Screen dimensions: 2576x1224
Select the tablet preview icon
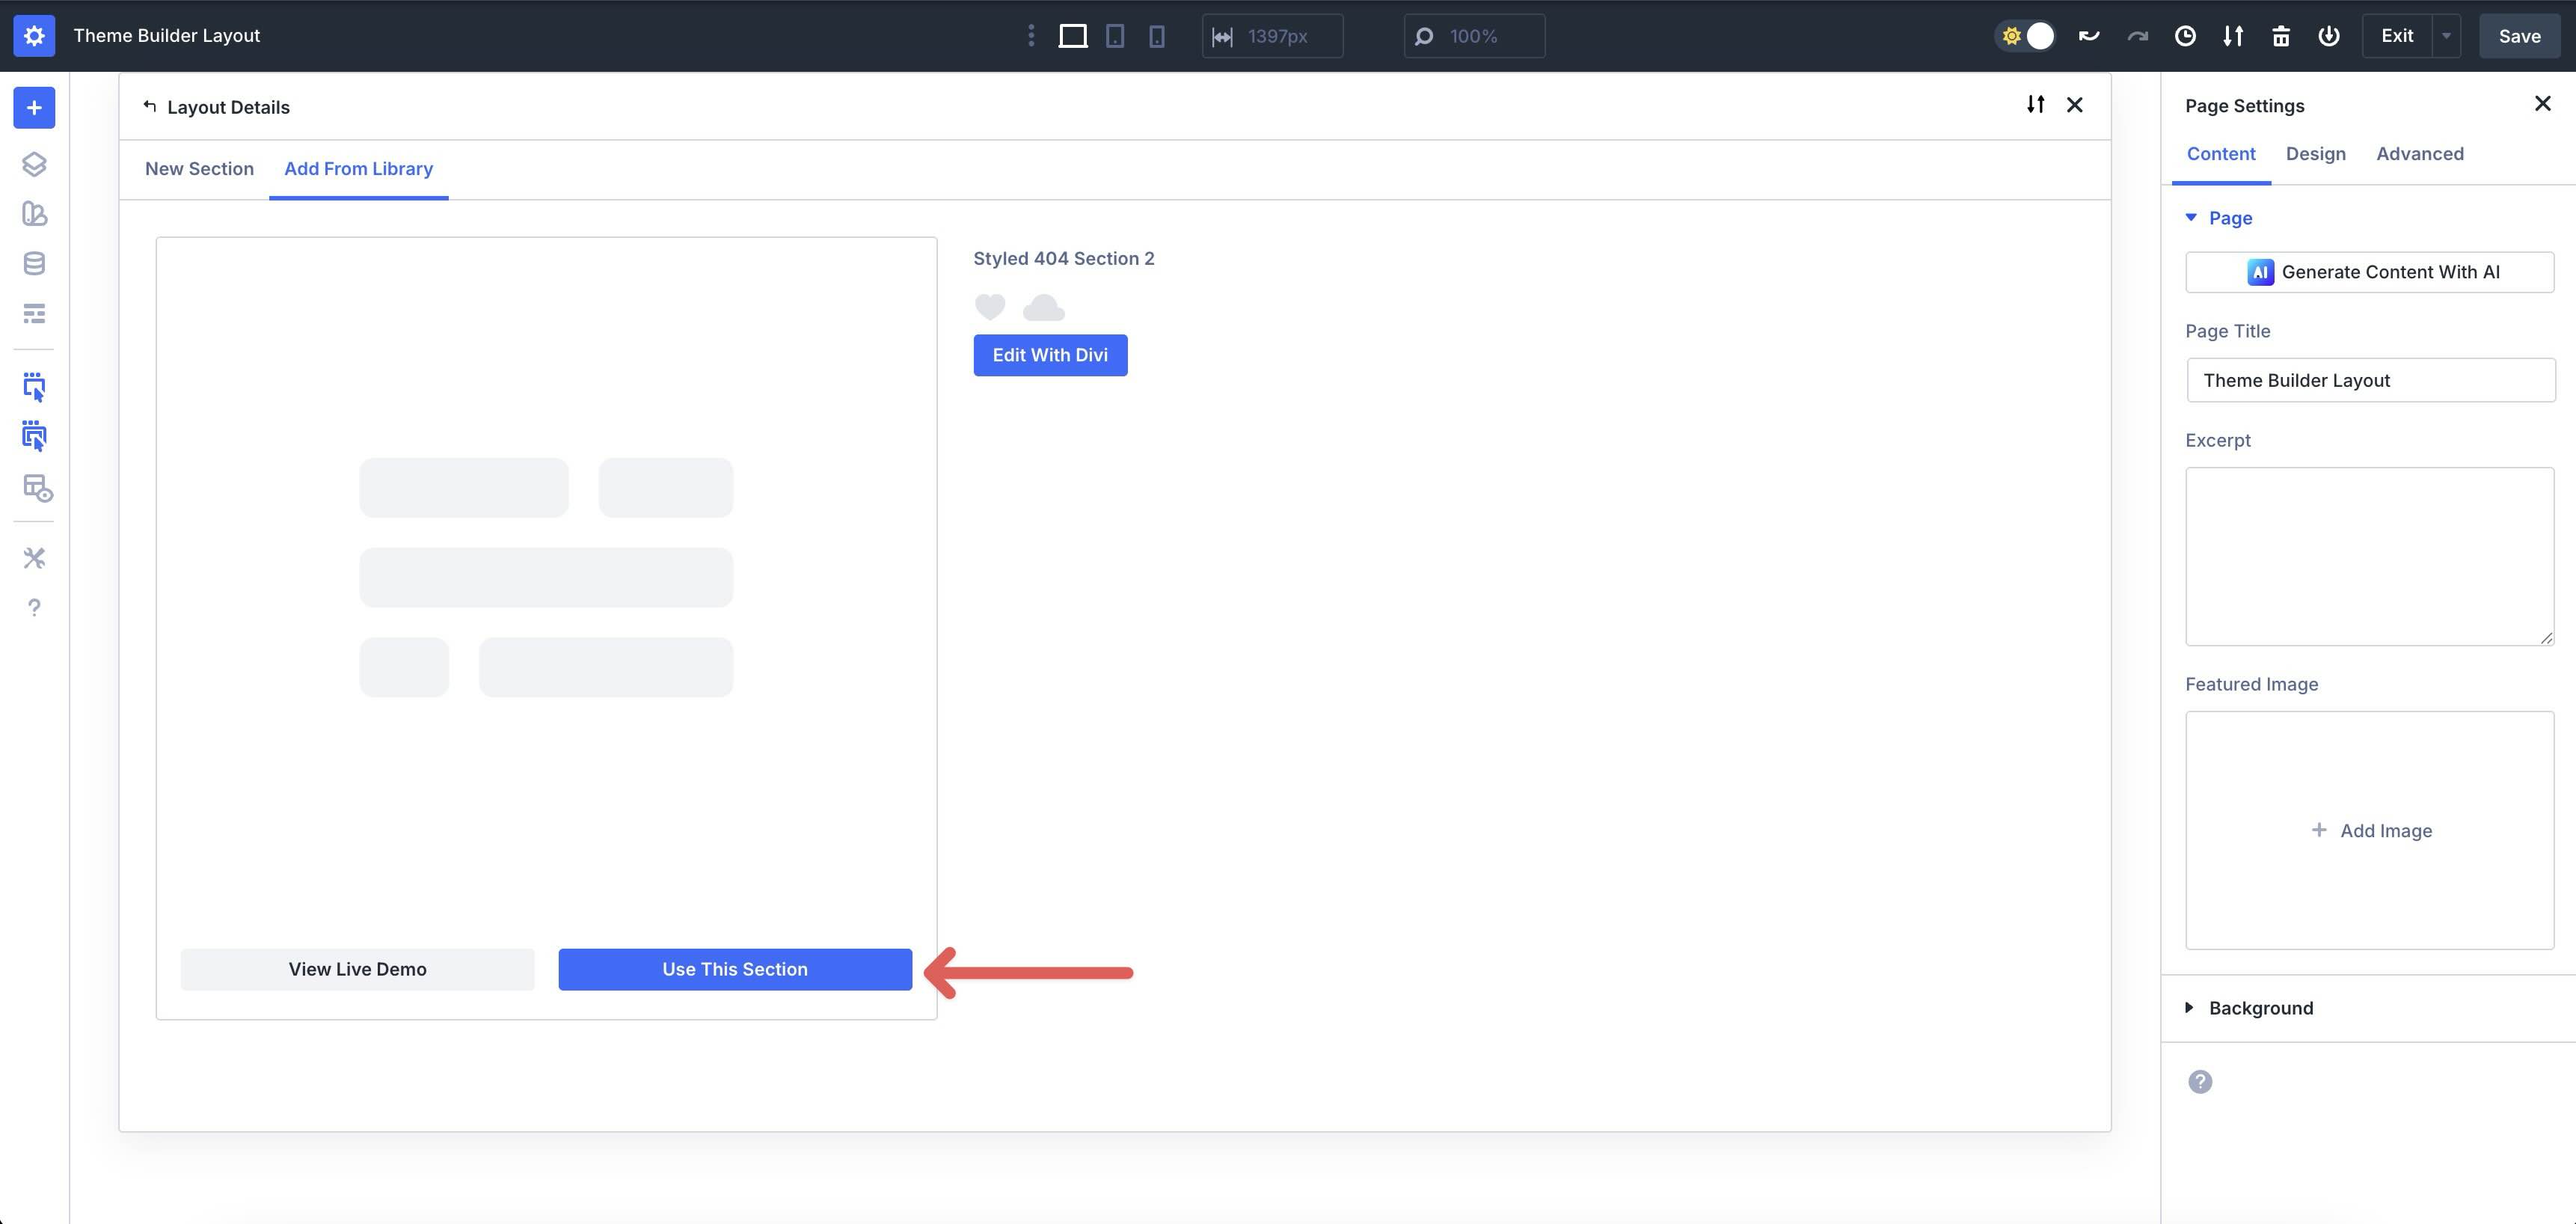[1114, 35]
